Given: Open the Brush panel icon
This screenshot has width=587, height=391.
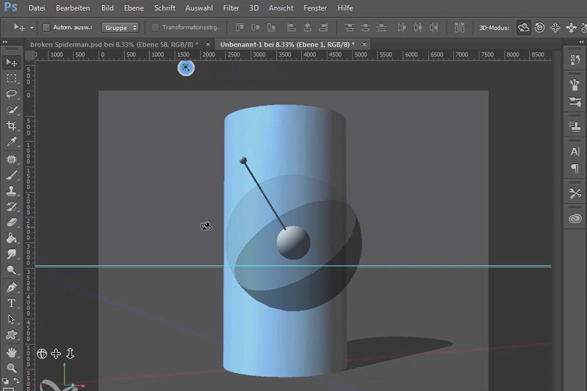Looking at the screenshot, I should coord(575,102).
